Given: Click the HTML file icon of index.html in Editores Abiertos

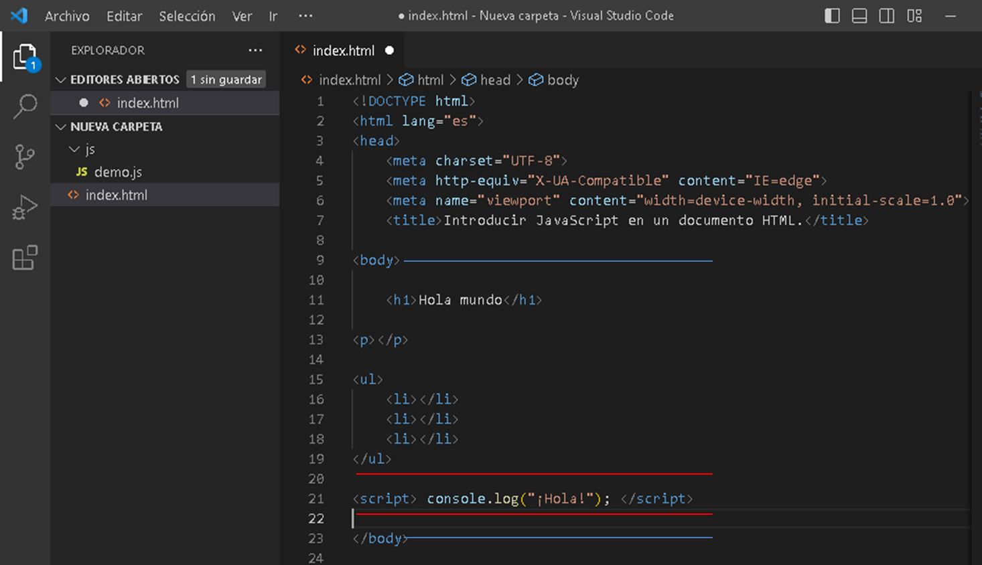Looking at the screenshot, I should pos(104,103).
